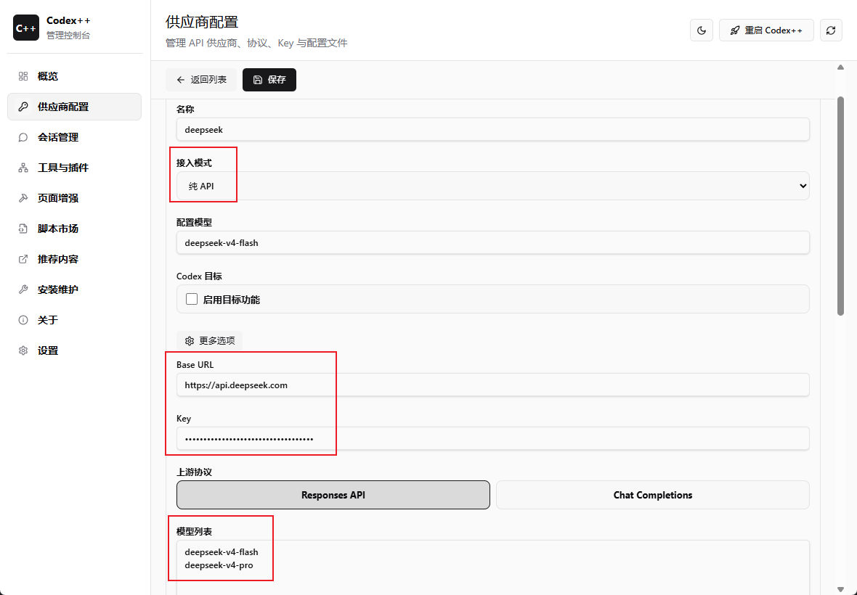Click the masked Key input field

pos(492,439)
